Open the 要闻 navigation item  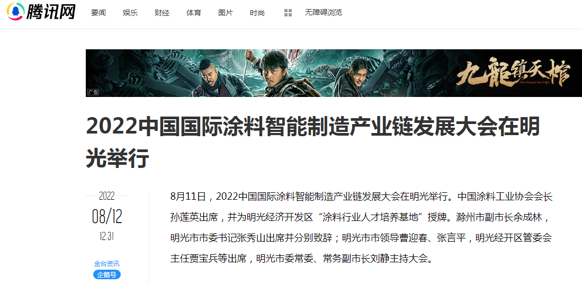(99, 13)
